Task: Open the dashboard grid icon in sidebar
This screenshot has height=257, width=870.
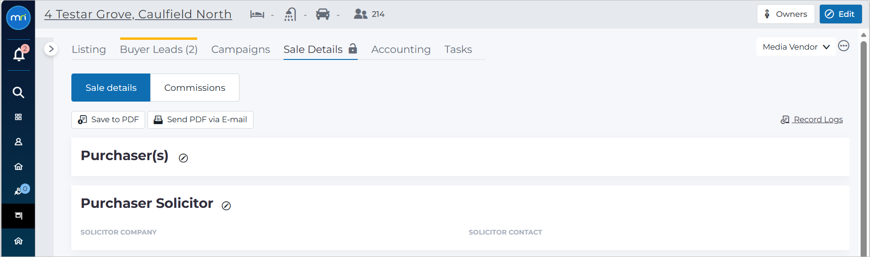Action: click(18, 117)
